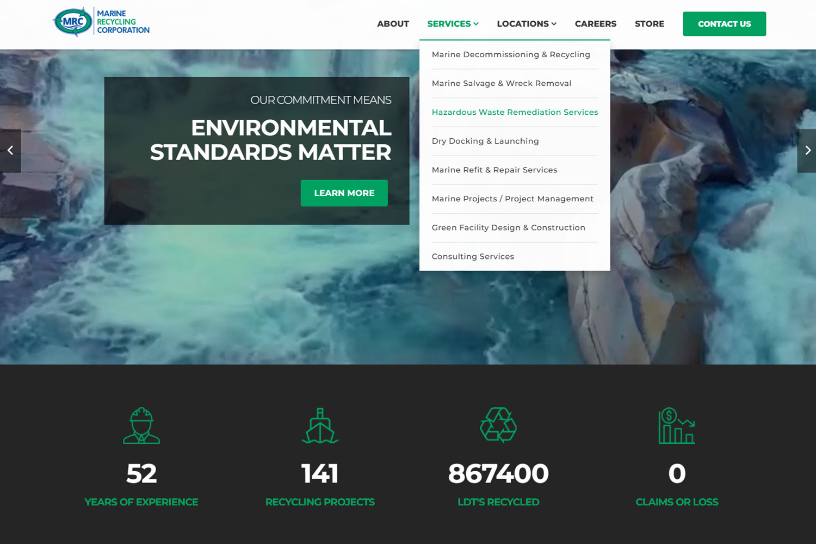
Task: Click the Learn More button
Action: 344,193
